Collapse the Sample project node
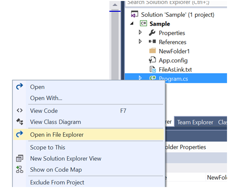 (132, 24)
